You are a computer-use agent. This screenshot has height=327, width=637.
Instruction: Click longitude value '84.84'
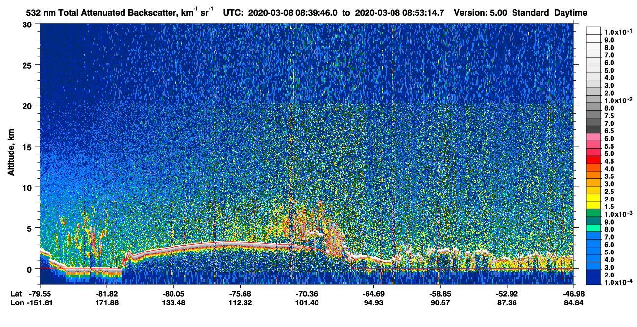(x=573, y=302)
